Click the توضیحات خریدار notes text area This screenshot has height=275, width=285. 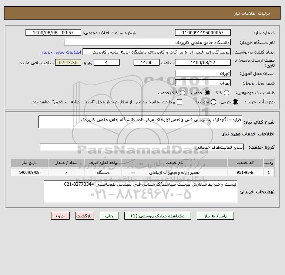pyautogui.click(x=140, y=192)
